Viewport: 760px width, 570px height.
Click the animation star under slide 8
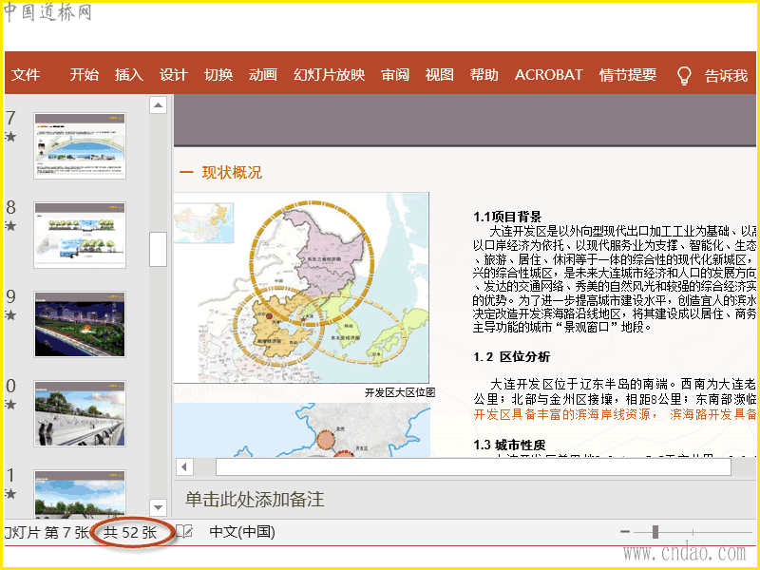point(10,226)
